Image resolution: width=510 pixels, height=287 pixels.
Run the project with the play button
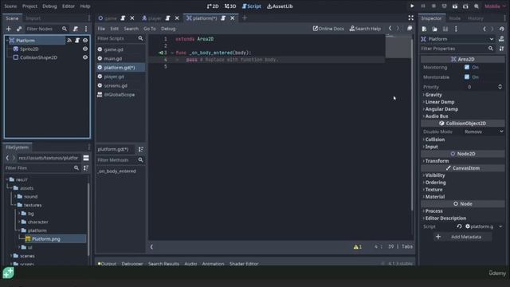412,6
